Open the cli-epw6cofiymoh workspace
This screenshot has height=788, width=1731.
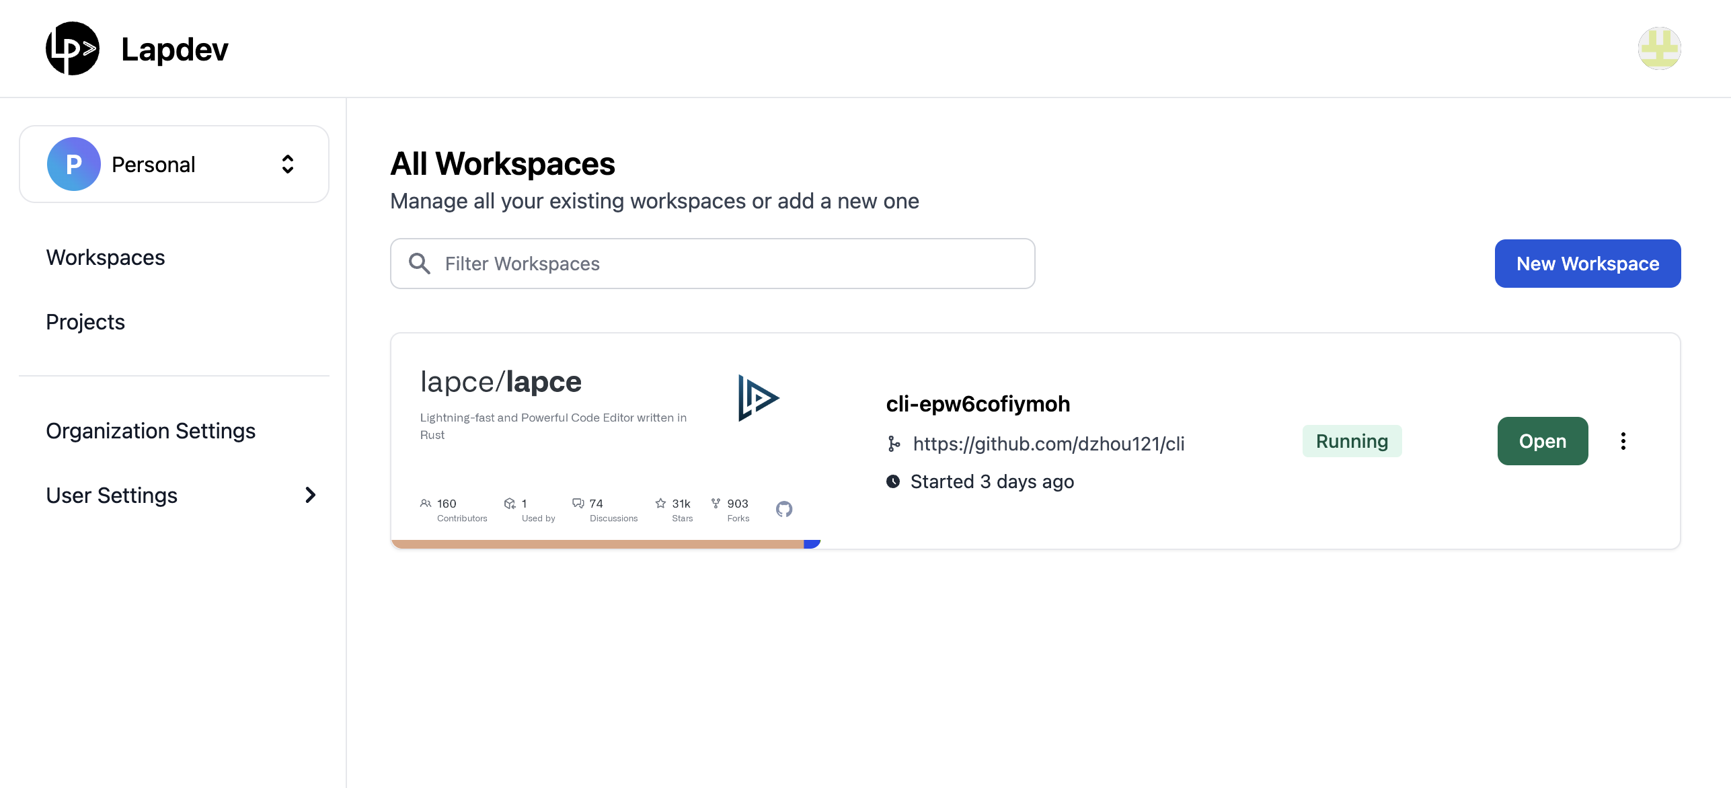[1542, 441]
